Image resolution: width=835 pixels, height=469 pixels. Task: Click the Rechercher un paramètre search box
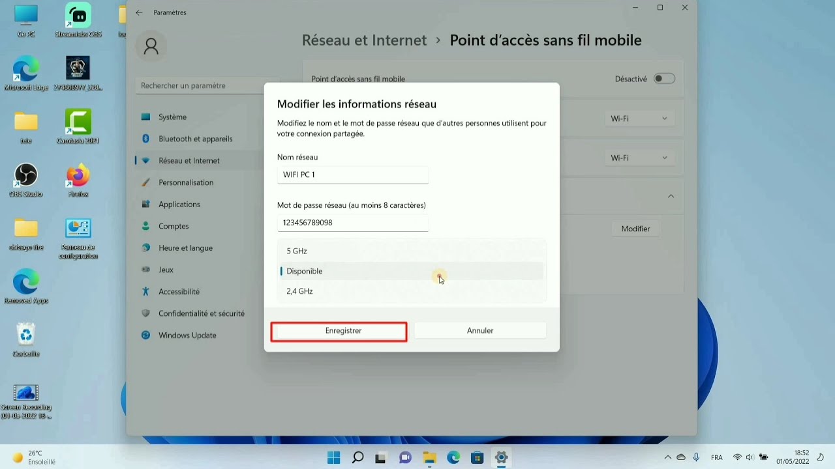tap(199, 85)
